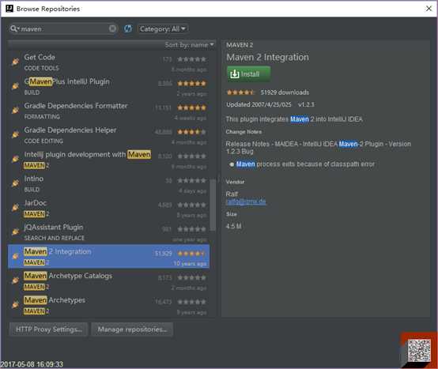438x369 pixels.
Task: Select GMavenPlus IntelliJ Plugin row title
Action: pos(66,81)
